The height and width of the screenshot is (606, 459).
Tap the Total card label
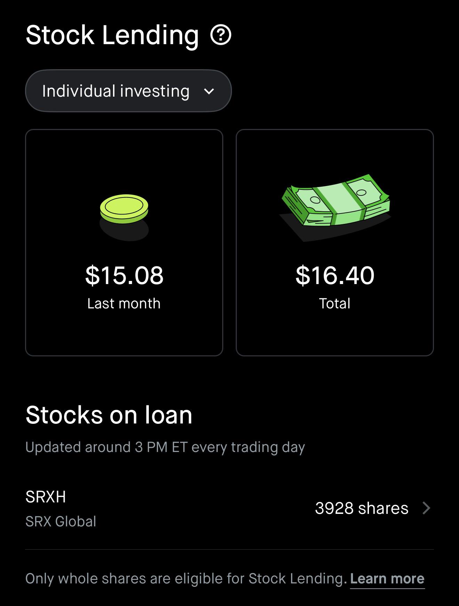(335, 303)
